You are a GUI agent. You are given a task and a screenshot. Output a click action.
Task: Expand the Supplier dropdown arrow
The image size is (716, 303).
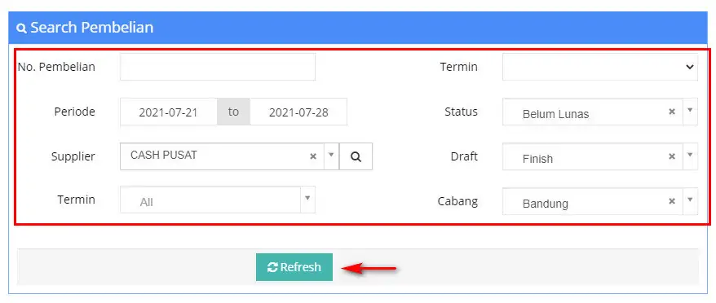pos(332,156)
